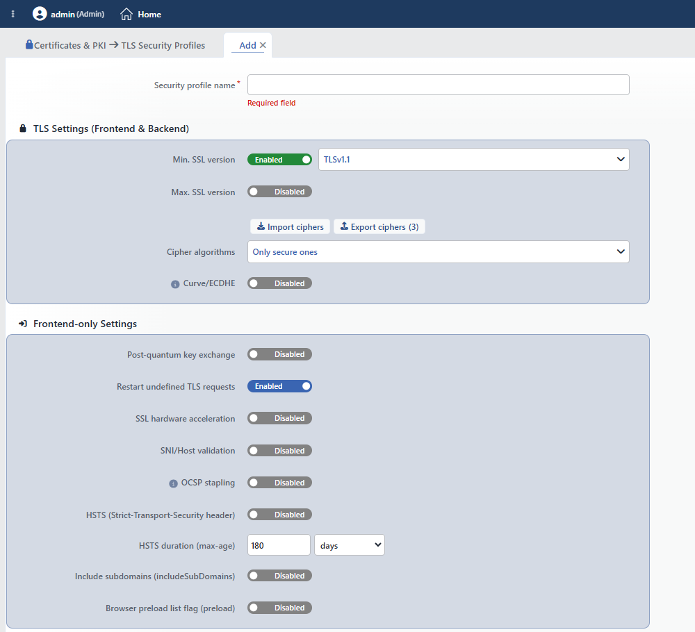Viewport: 695px width, 632px height.
Task: Enable Post-quantum key exchange toggle
Action: 279,354
